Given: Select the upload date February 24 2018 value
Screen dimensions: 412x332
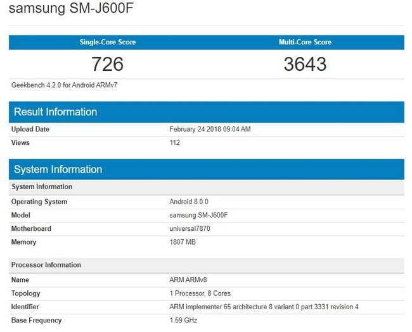Looking at the screenshot, I should pos(210,129).
